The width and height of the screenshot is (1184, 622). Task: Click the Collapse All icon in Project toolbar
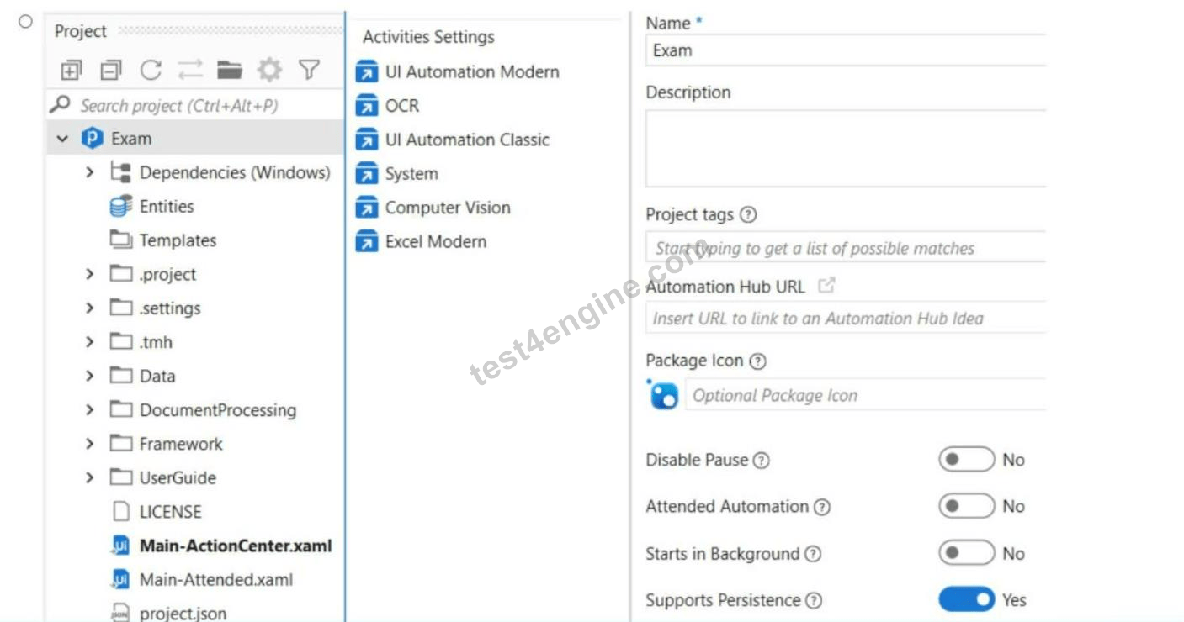tap(111, 71)
